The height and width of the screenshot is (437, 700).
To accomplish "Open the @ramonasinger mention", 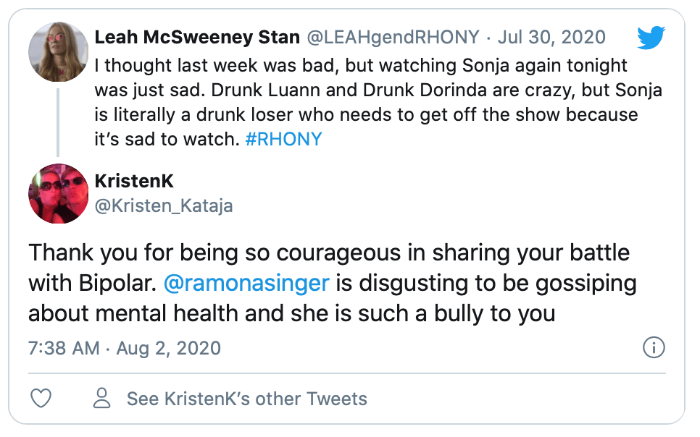I will point(246,283).
